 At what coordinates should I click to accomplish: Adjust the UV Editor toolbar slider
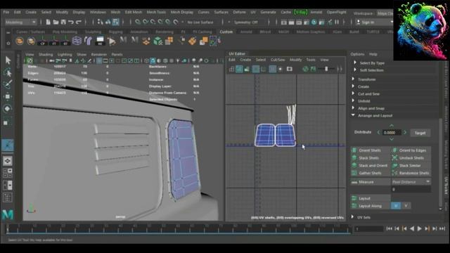click(x=326, y=69)
